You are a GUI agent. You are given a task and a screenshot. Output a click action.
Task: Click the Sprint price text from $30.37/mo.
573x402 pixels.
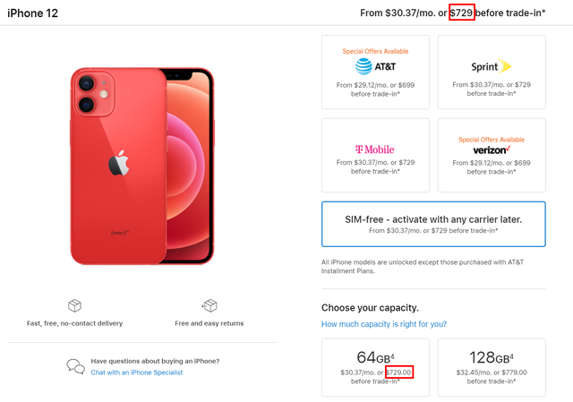pos(491,89)
